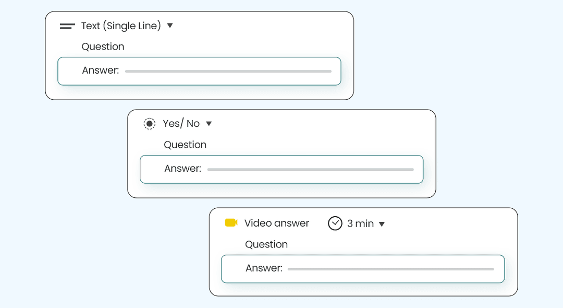Click Question text in the Text (Single Line) card
The height and width of the screenshot is (308, 563).
click(x=103, y=46)
